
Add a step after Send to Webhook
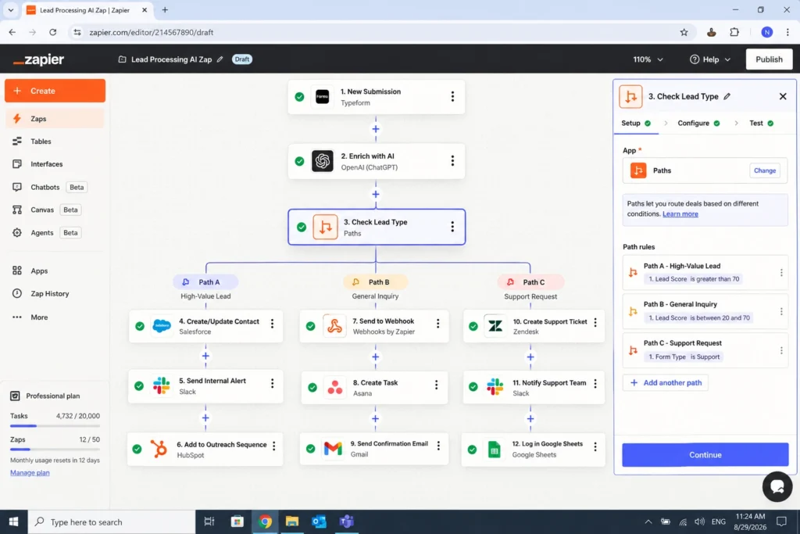376,357
